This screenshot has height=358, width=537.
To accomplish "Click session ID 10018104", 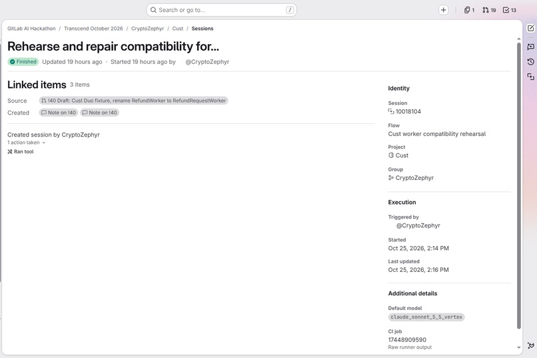I will pos(408,111).
